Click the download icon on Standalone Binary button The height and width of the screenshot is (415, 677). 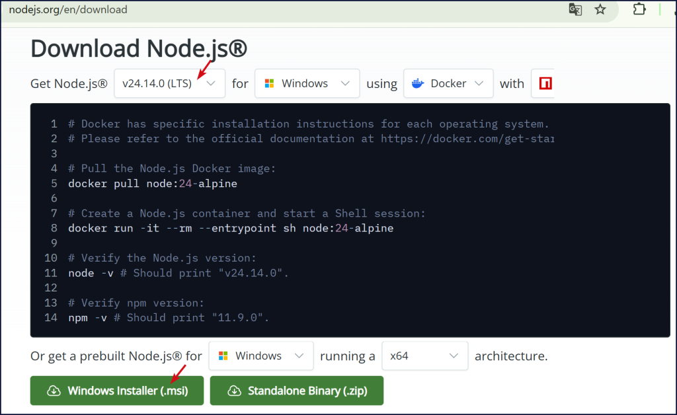pos(234,391)
